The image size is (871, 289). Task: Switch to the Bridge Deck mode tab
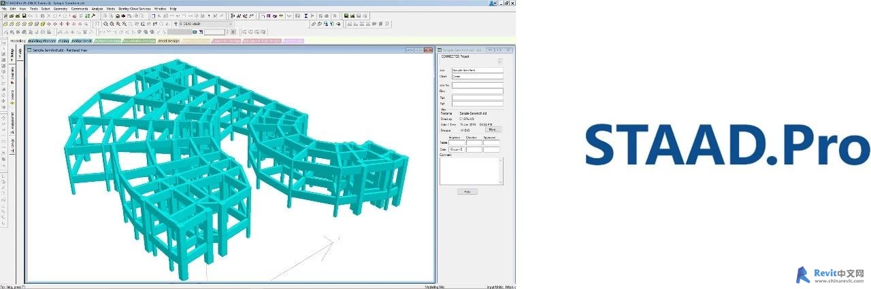pos(82,41)
